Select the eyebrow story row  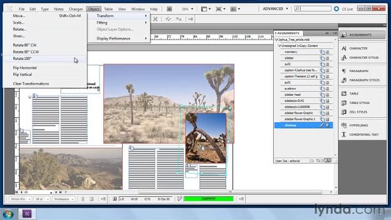click(x=304, y=89)
